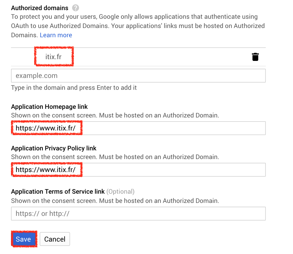The image size is (293, 254).
Task: Click the help icon beside Authorized domains
Action: point(76,8)
